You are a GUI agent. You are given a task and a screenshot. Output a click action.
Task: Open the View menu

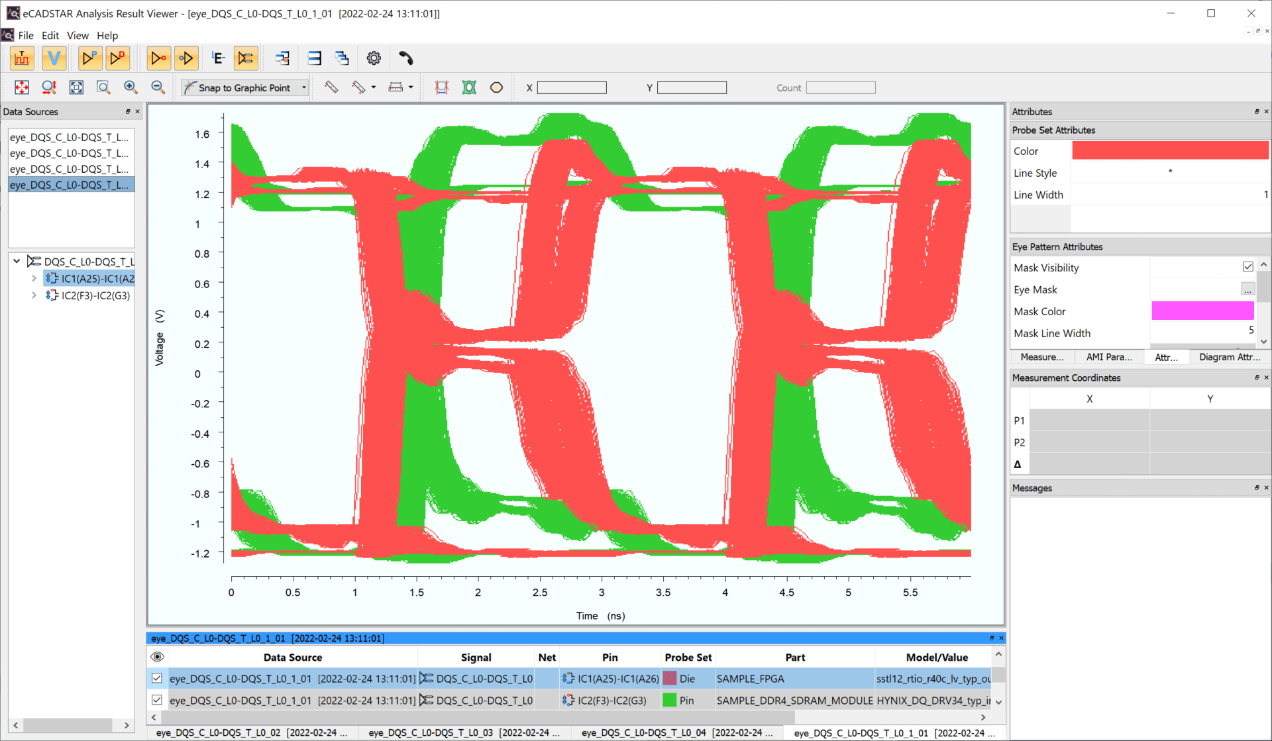[78, 35]
